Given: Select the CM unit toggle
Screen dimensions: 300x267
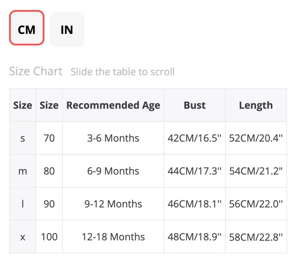Looking at the screenshot, I should pyautogui.click(x=27, y=28).
